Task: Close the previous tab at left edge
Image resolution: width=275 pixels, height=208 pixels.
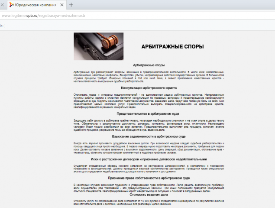Action: tap(2, 5)
